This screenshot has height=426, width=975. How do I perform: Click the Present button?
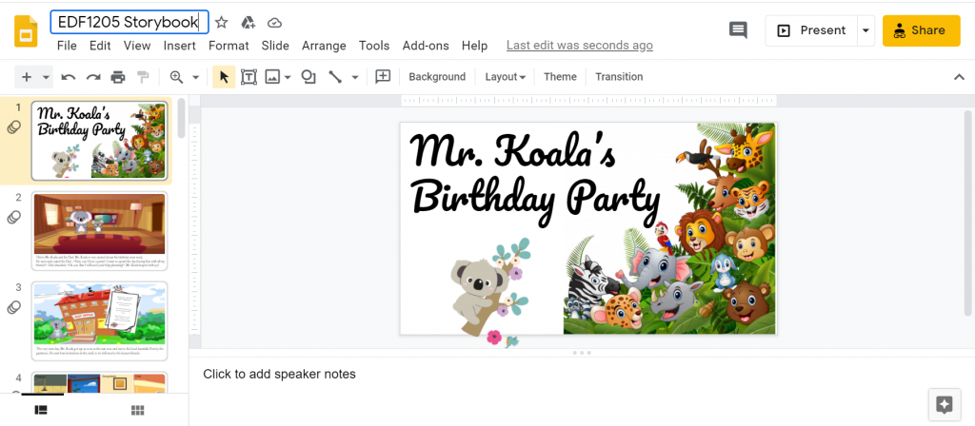811,30
